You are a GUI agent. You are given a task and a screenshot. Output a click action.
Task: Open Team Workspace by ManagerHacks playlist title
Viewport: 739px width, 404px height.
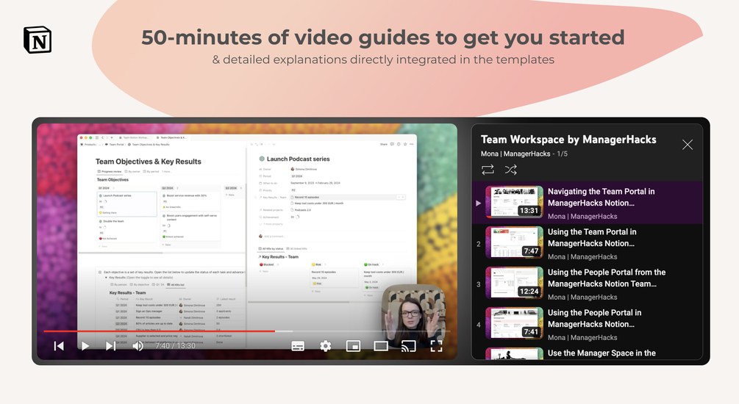coord(568,140)
